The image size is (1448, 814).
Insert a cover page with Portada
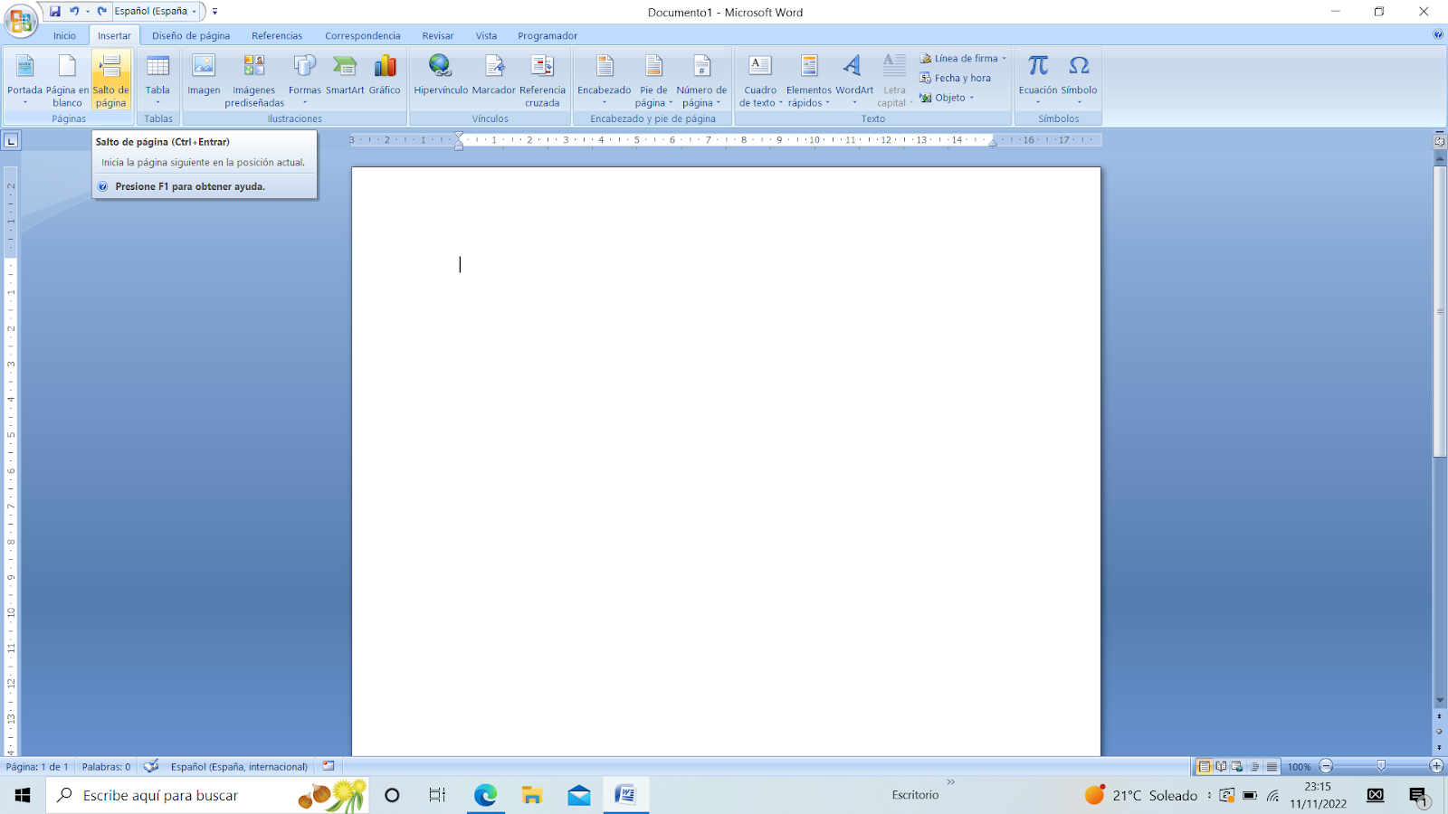24,80
